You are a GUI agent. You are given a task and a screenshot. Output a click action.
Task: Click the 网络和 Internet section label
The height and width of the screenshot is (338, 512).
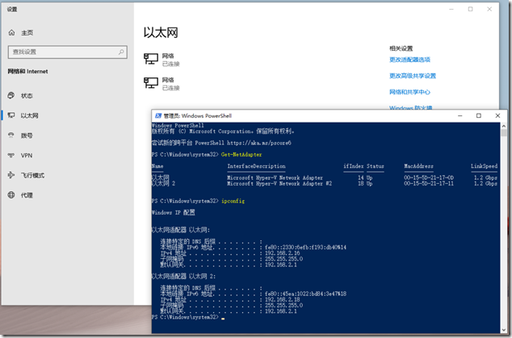click(27, 72)
